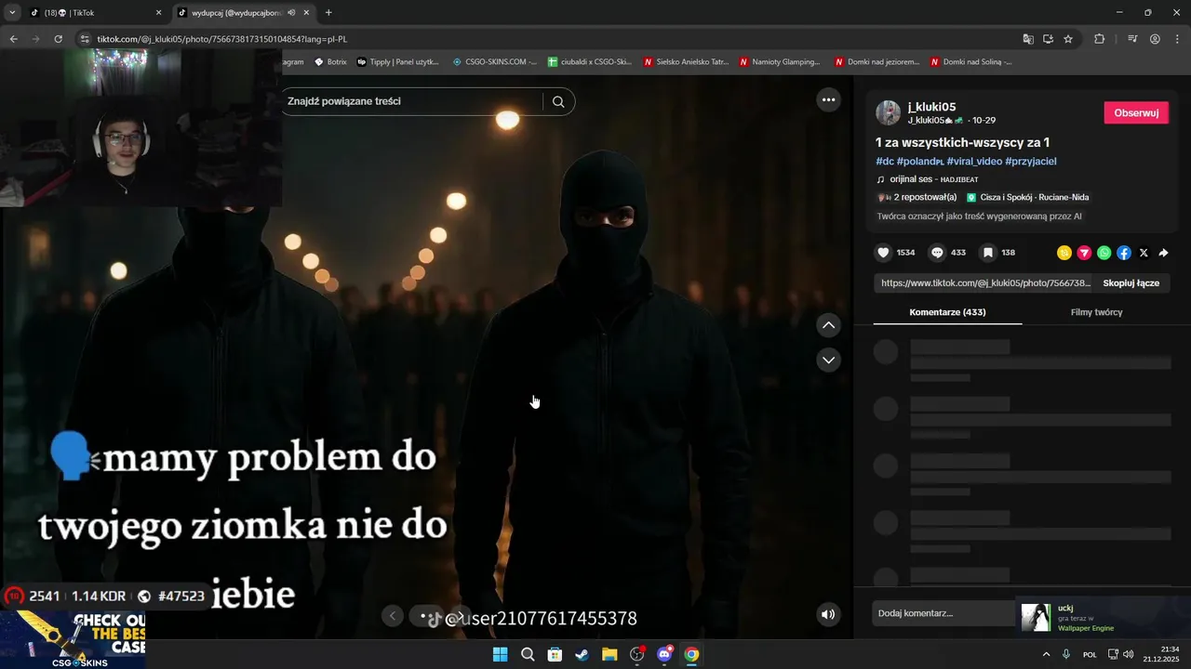Open the #viral_video hashtag
1191x669 pixels.
tap(974, 162)
